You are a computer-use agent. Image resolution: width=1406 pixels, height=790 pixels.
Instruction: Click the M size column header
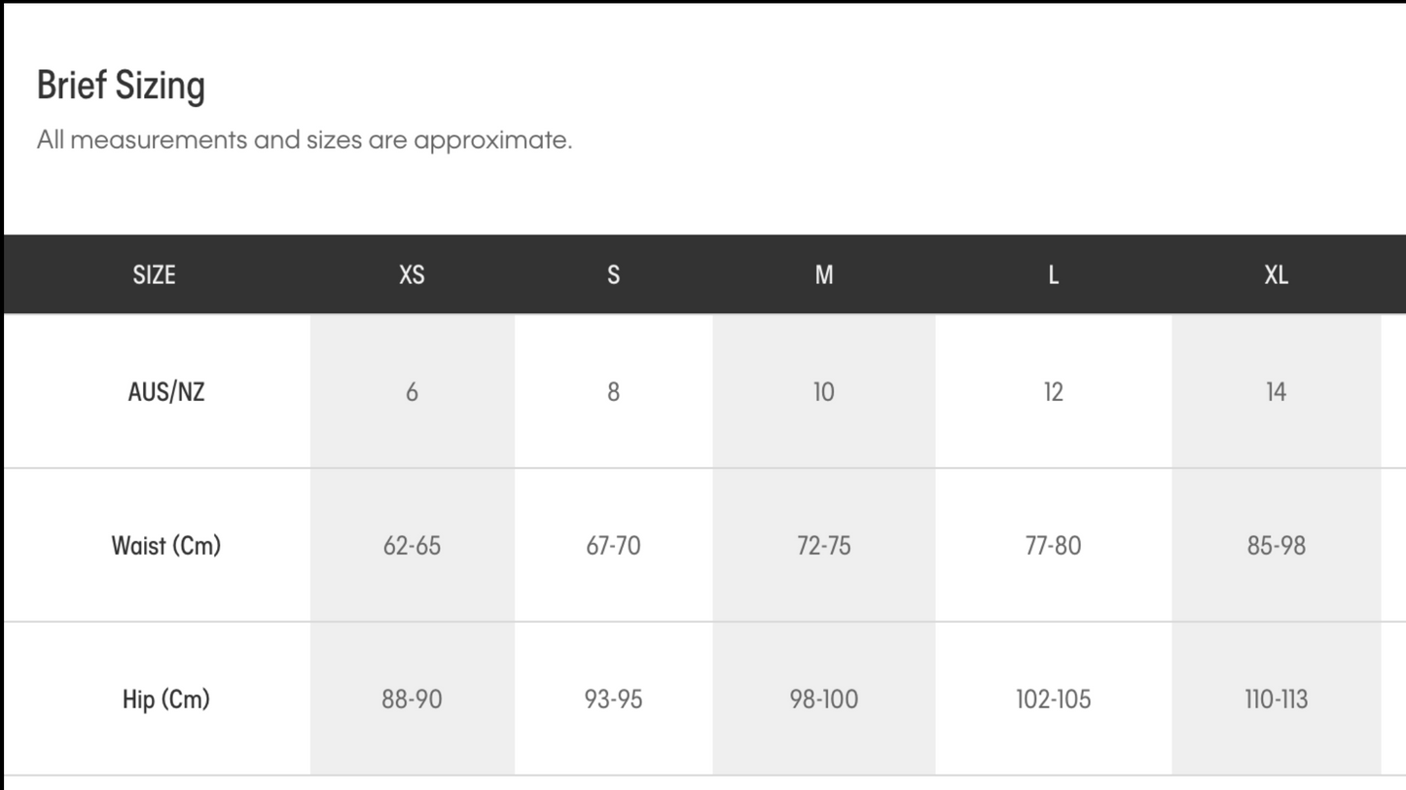click(823, 275)
